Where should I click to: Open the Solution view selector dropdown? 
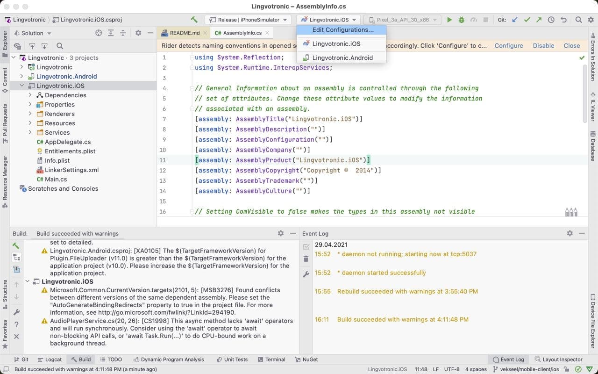coord(32,33)
